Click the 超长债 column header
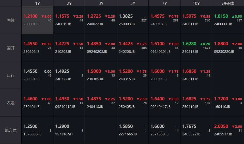244x144 pixels. [x=228, y=3]
